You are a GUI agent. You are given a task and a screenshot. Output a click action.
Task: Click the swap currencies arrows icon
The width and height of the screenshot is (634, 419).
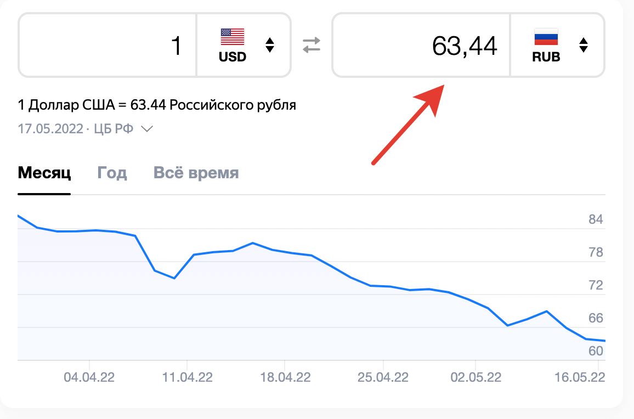click(312, 45)
